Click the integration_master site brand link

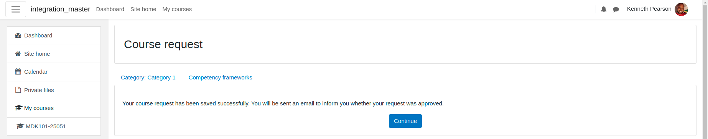[x=60, y=9]
